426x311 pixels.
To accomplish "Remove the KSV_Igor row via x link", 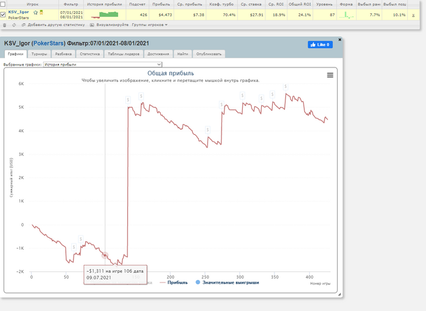I will click(413, 15).
